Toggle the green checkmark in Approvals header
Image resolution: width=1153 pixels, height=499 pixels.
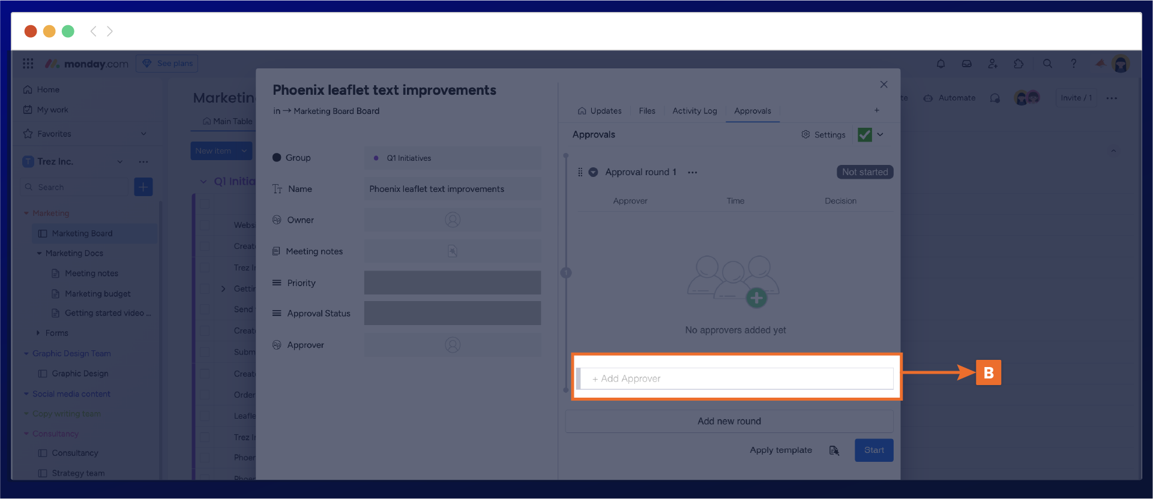pyautogui.click(x=864, y=135)
